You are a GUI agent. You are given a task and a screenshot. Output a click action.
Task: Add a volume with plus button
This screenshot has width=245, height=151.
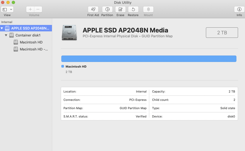coord(30,9)
